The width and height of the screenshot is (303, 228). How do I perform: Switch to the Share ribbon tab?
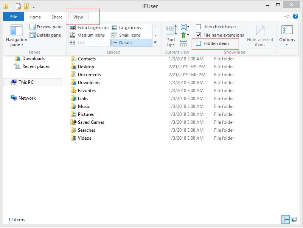coord(57,17)
